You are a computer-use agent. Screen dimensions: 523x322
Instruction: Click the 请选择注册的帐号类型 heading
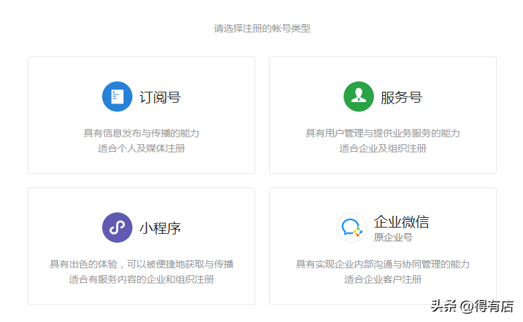(x=262, y=28)
